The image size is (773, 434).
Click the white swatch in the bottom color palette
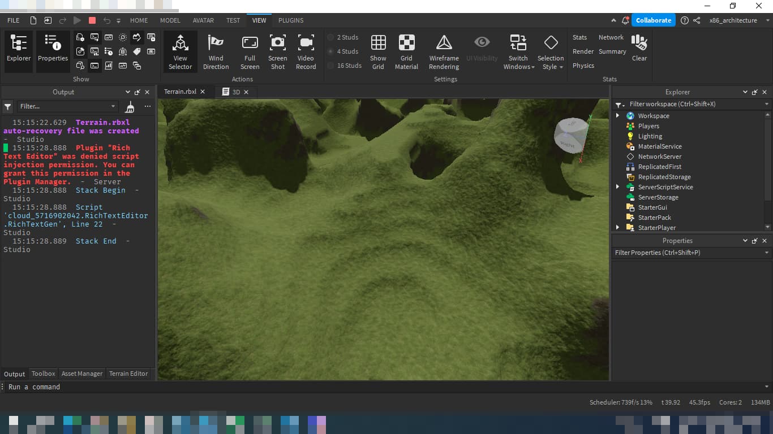12,420
